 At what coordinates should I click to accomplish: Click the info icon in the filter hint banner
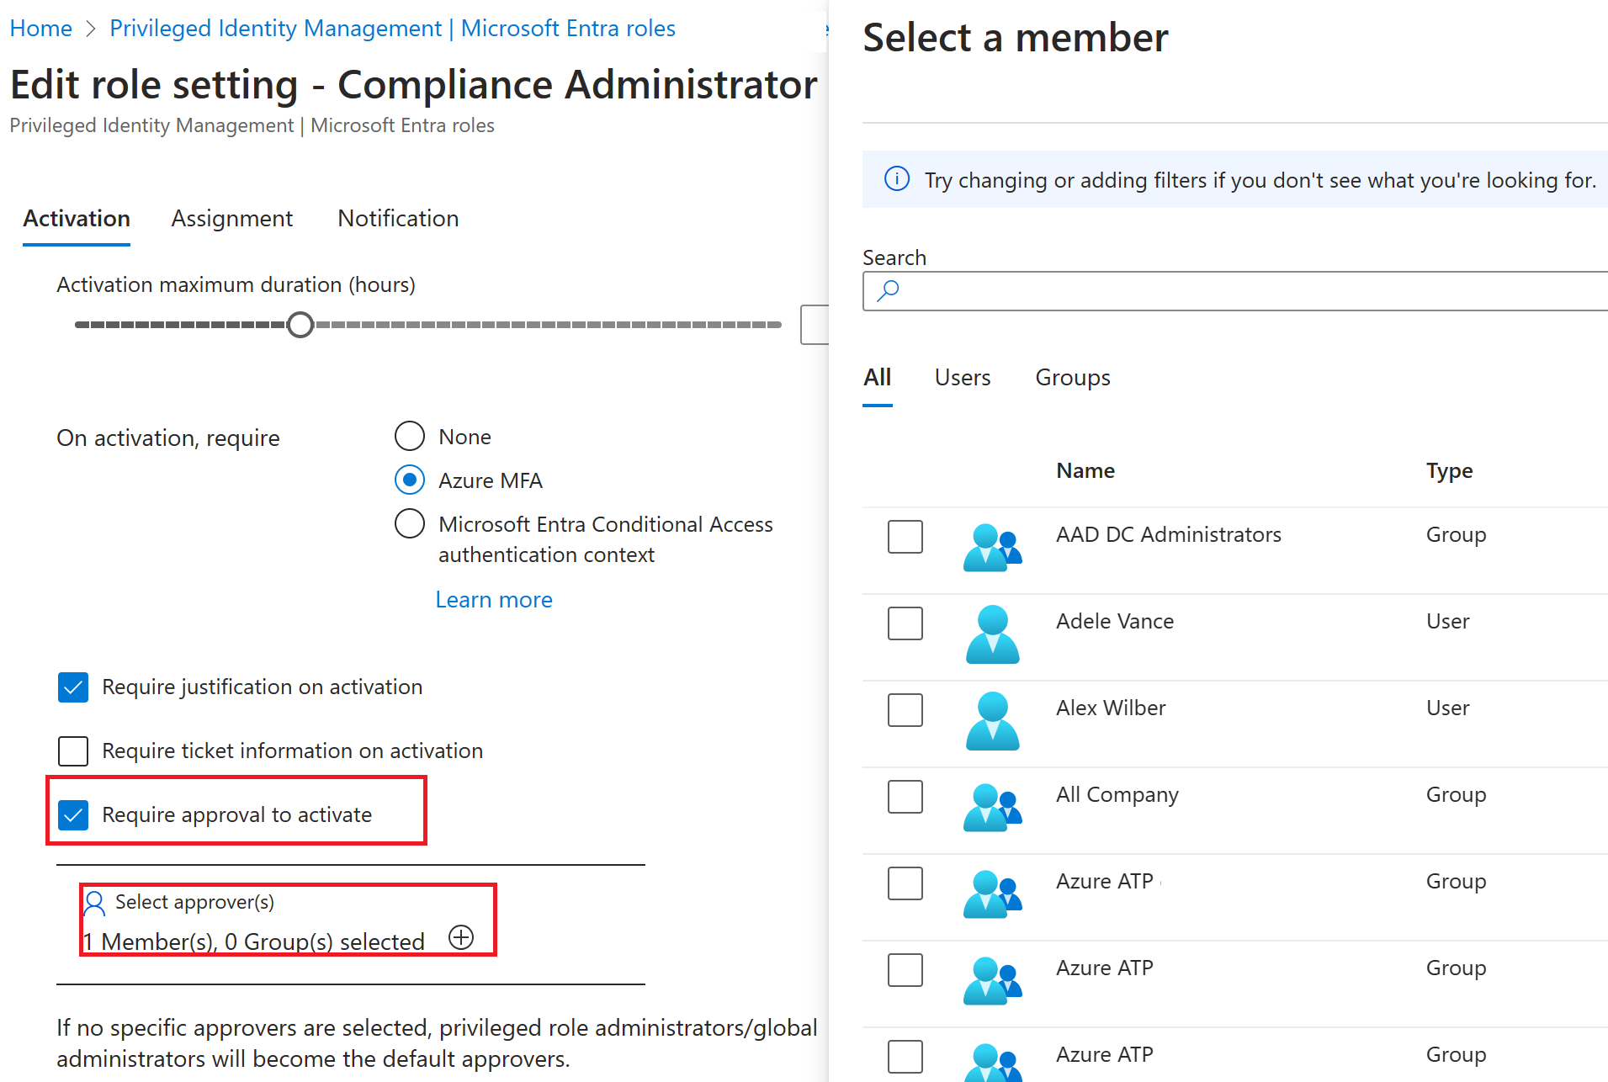coord(897,179)
